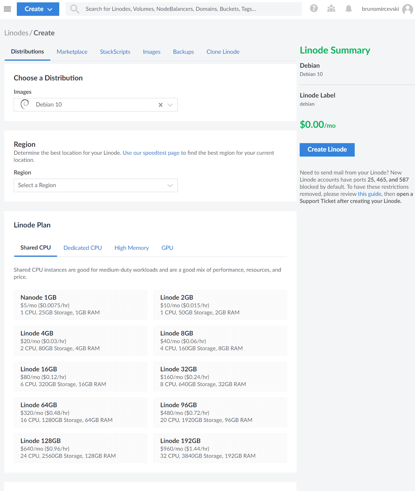Select the Dedicated CPU plan tab
The image size is (415, 491).
(83, 248)
